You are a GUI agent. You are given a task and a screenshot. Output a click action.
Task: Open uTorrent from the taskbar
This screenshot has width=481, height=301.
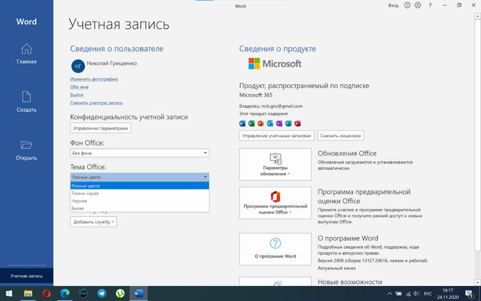click(120, 294)
